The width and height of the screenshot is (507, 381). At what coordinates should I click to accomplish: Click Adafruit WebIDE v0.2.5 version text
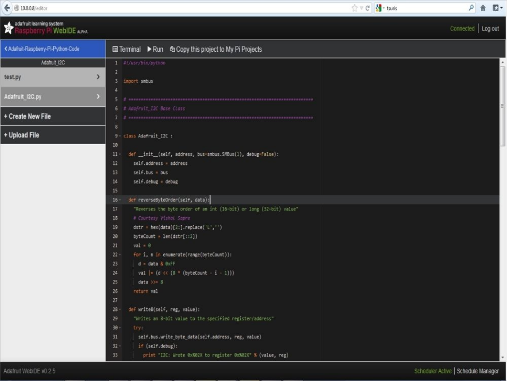tap(30, 371)
